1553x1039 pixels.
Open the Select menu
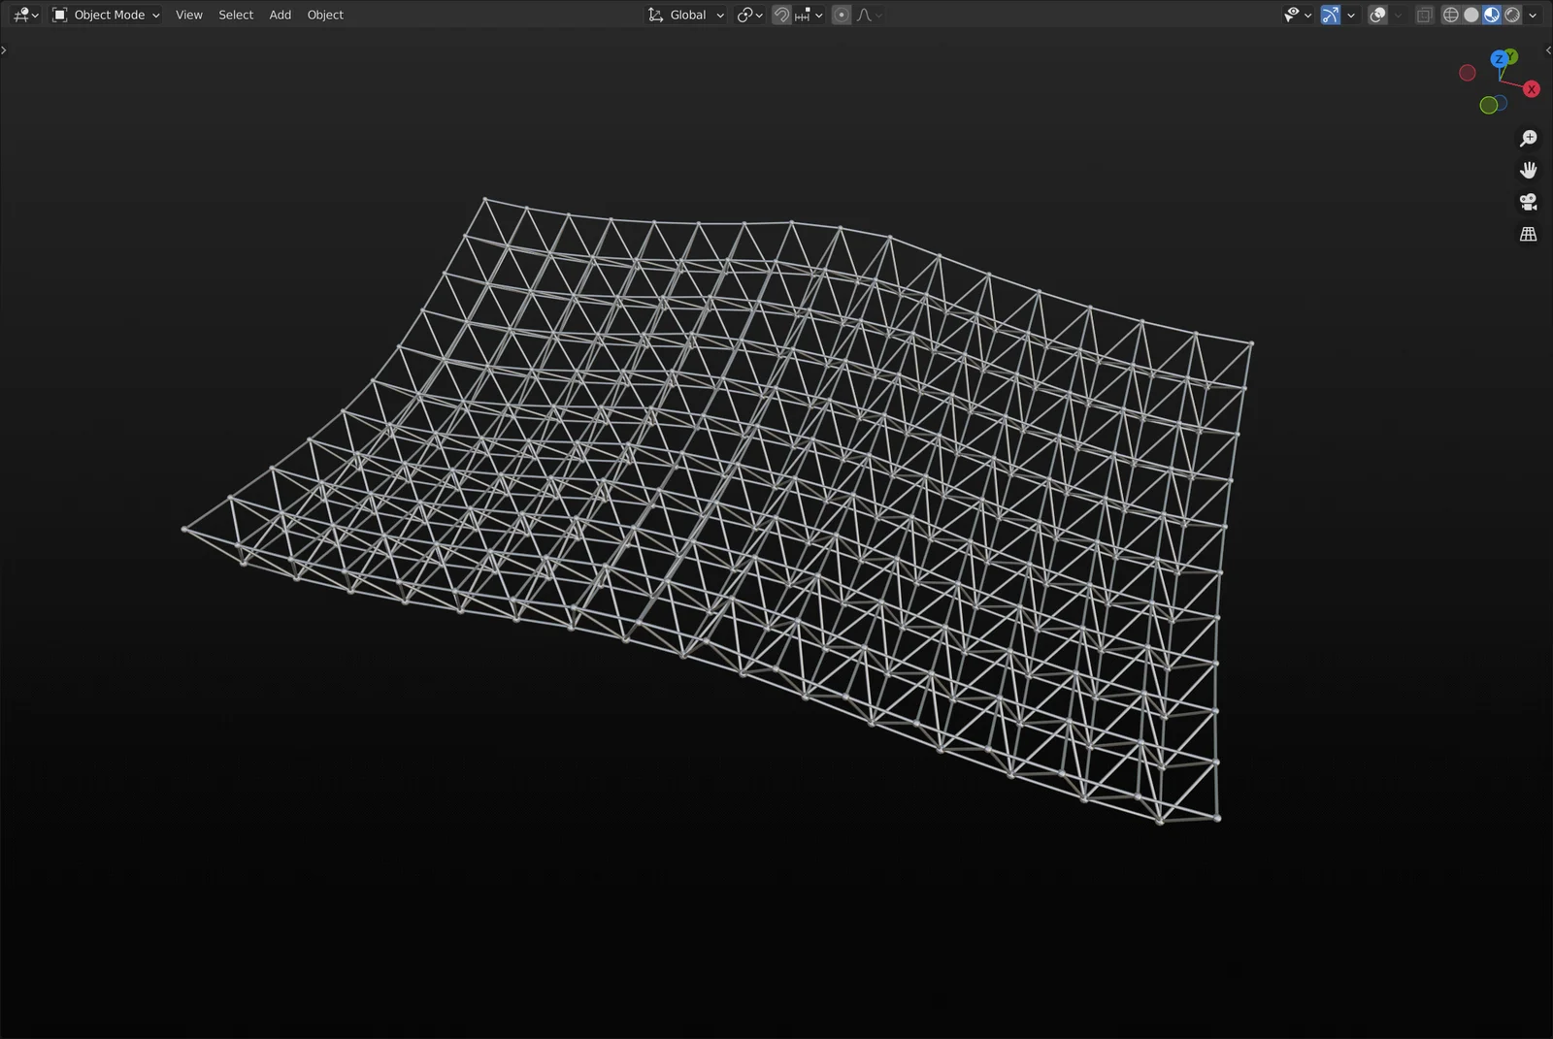[x=235, y=15]
